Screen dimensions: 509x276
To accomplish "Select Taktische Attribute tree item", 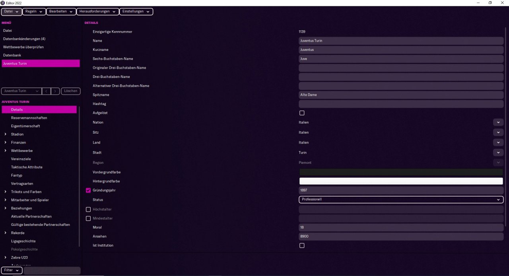I will tap(27, 167).
